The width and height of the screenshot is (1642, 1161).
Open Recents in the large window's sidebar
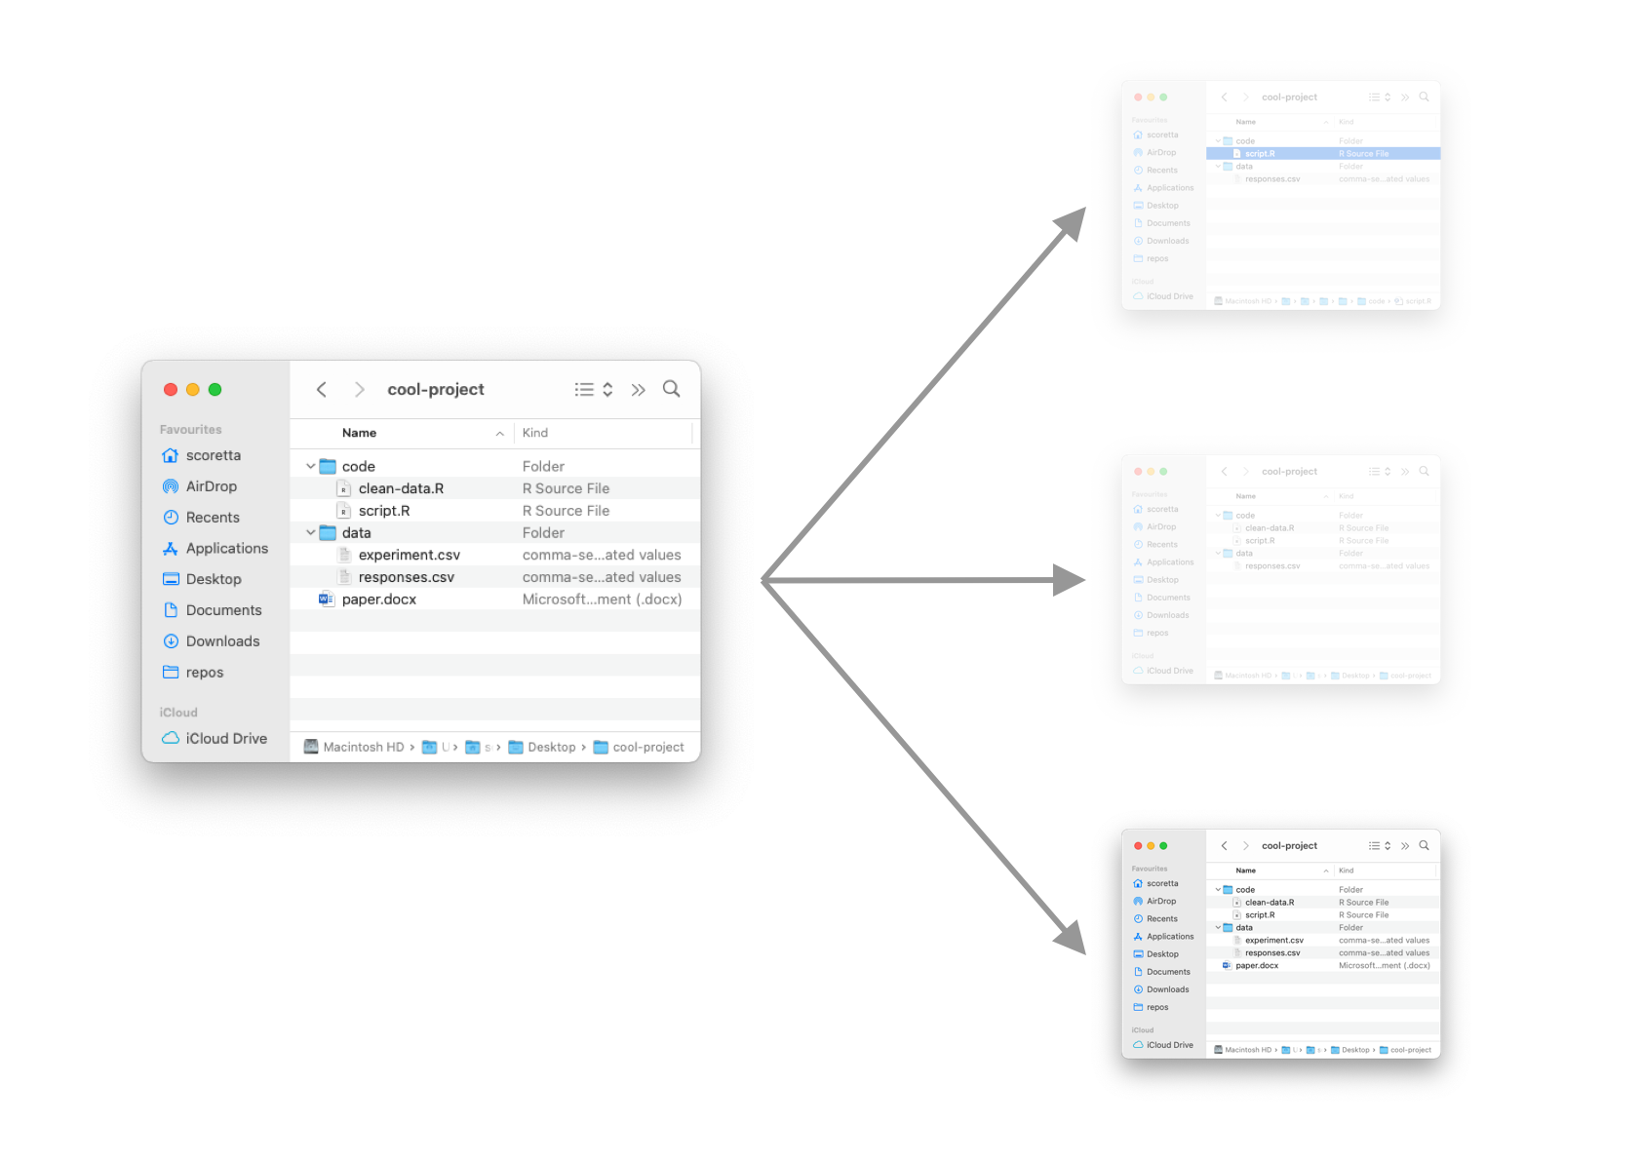[212, 518]
